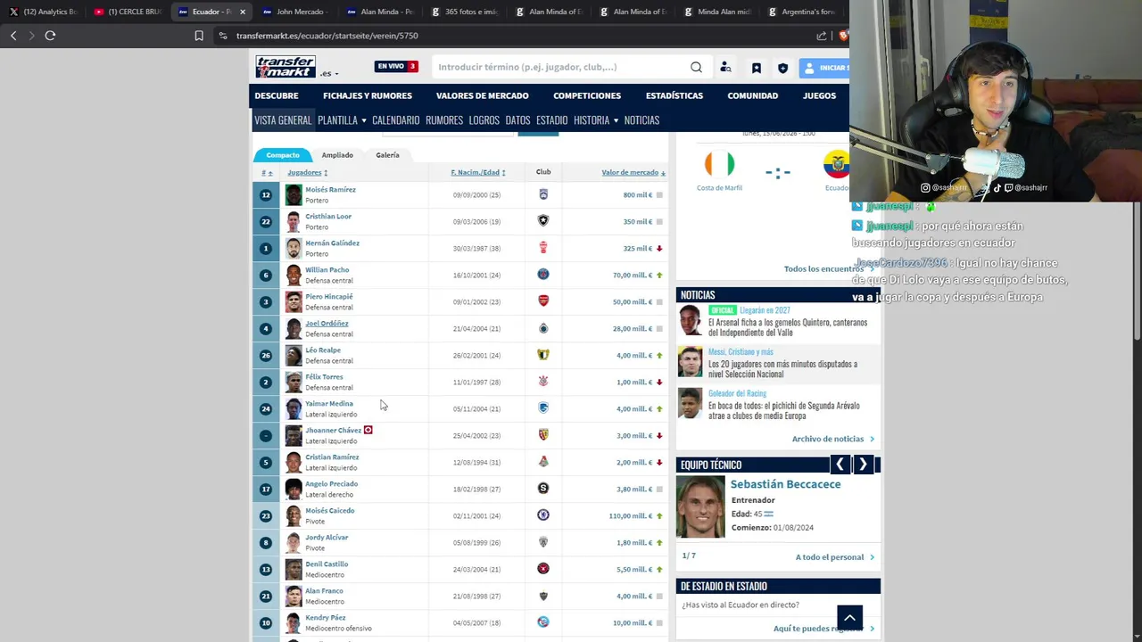1142x642 pixels.
Task: Click the scroll-to-top arrow button
Action: pos(849,617)
